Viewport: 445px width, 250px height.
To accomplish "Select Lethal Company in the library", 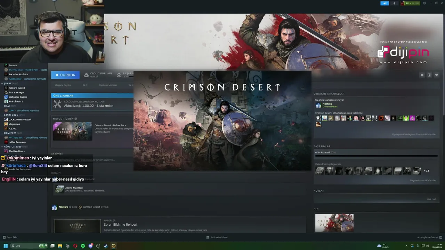I will (x=17, y=142).
